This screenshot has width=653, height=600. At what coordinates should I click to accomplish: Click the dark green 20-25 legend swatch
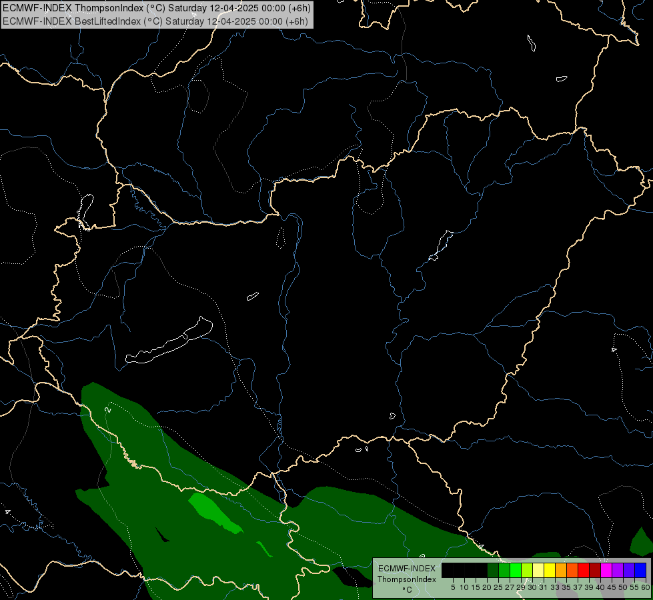click(x=493, y=570)
